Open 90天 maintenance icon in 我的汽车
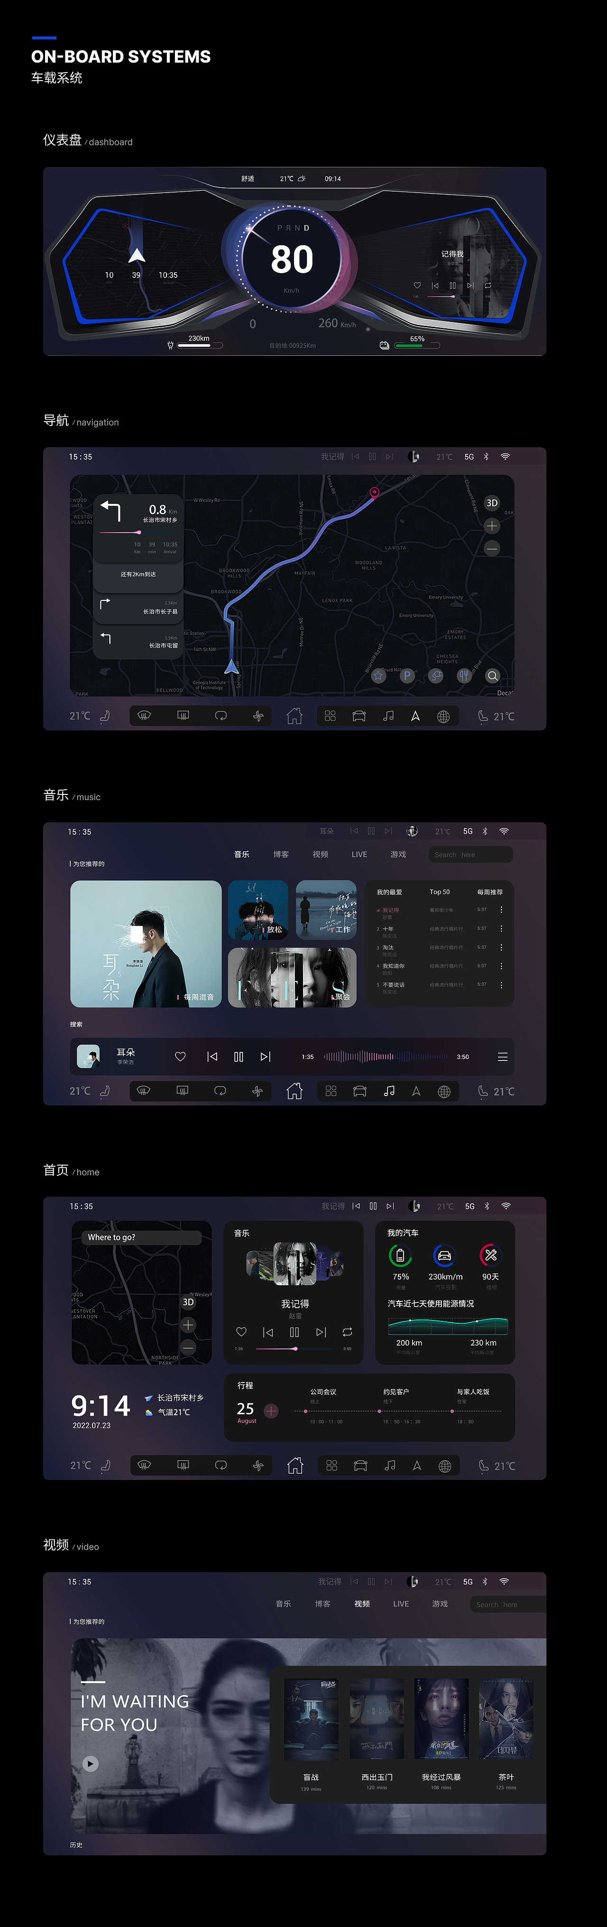 490,1255
